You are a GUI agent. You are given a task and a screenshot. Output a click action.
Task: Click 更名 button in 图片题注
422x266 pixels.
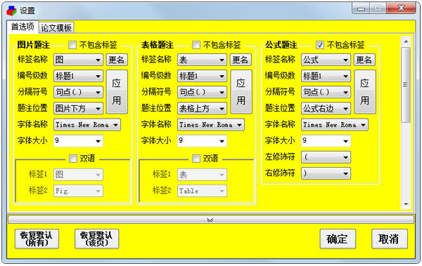[x=117, y=60]
